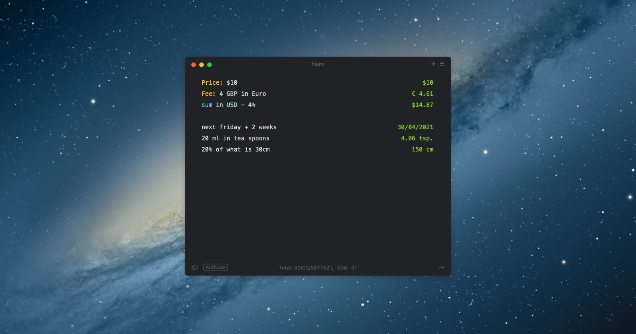Select the 'next friday + 2 weeks' line

pos(239,127)
